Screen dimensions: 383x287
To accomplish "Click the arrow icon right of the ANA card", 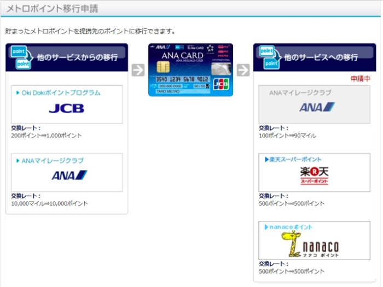I will [x=243, y=70].
